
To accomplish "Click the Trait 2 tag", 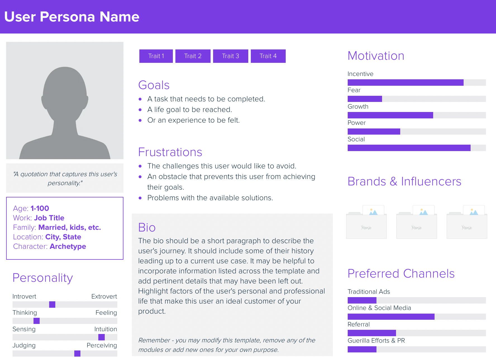I will 193,56.
